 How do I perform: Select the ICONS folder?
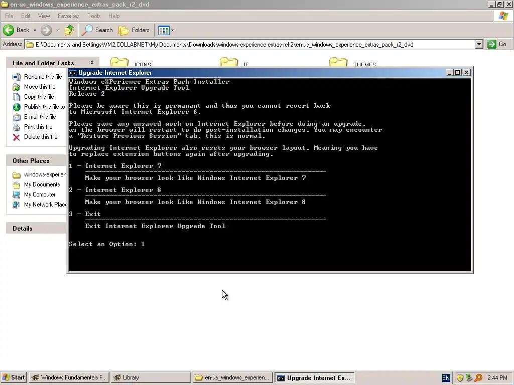(131, 62)
